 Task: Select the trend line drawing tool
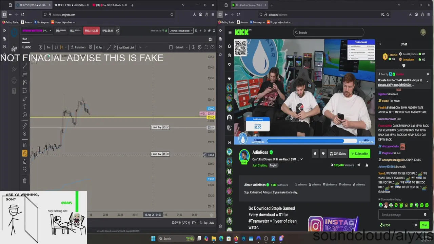click(25, 66)
